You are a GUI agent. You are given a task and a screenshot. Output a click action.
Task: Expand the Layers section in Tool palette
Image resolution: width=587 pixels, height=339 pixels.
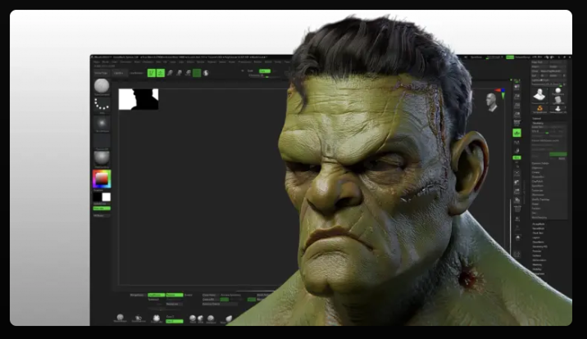pyautogui.click(x=536, y=237)
